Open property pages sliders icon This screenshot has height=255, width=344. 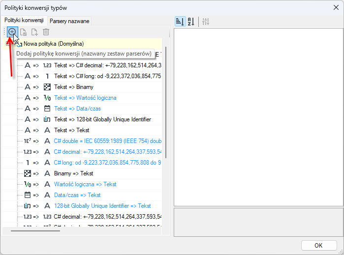click(206, 22)
